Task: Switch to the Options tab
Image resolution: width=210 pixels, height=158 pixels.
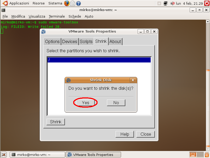Action: 52,41
